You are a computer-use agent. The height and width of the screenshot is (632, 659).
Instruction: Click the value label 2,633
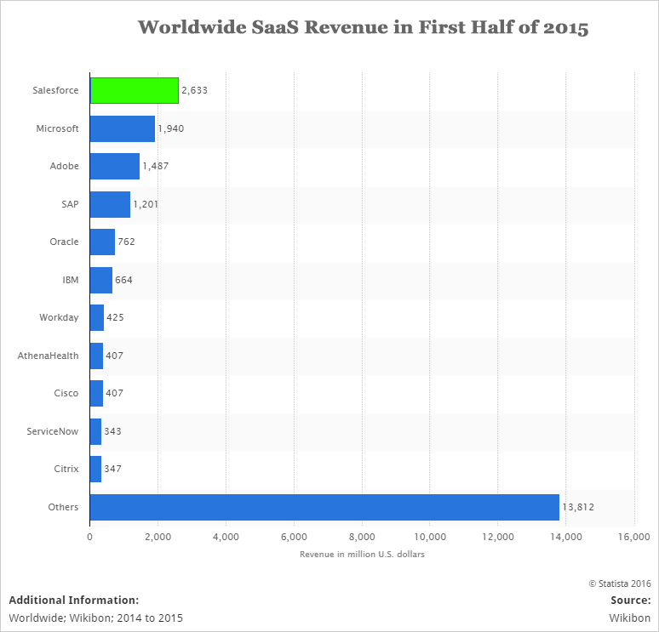tap(195, 90)
